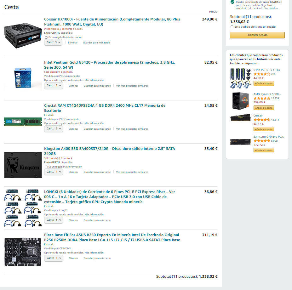This screenshot has height=290, width=292.
Task: Open Kingston A400 SSD title link
Action: pos(110,151)
